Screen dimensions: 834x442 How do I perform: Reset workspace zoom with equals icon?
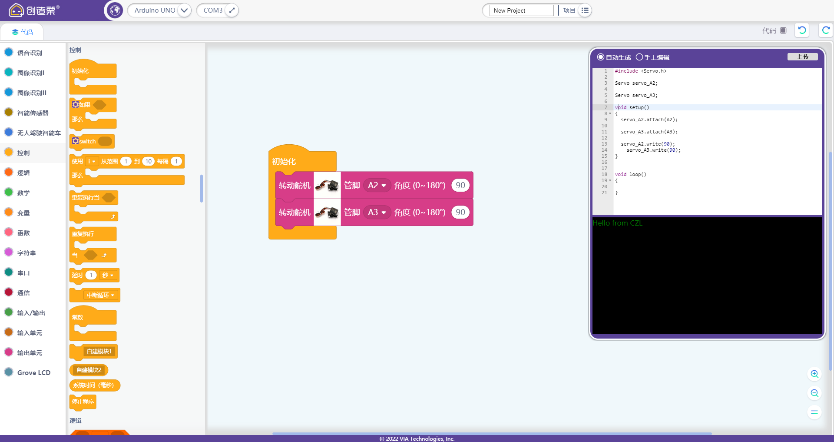pos(814,412)
